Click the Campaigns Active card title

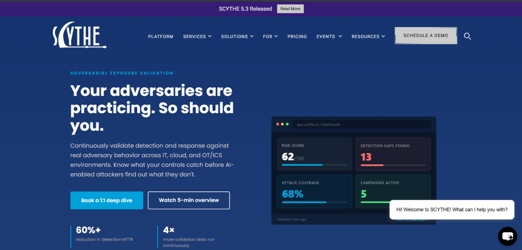click(x=380, y=183)
